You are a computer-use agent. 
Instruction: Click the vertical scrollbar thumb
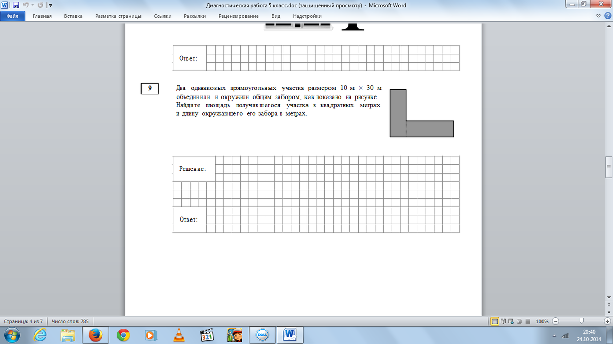[x=608, y=168]
